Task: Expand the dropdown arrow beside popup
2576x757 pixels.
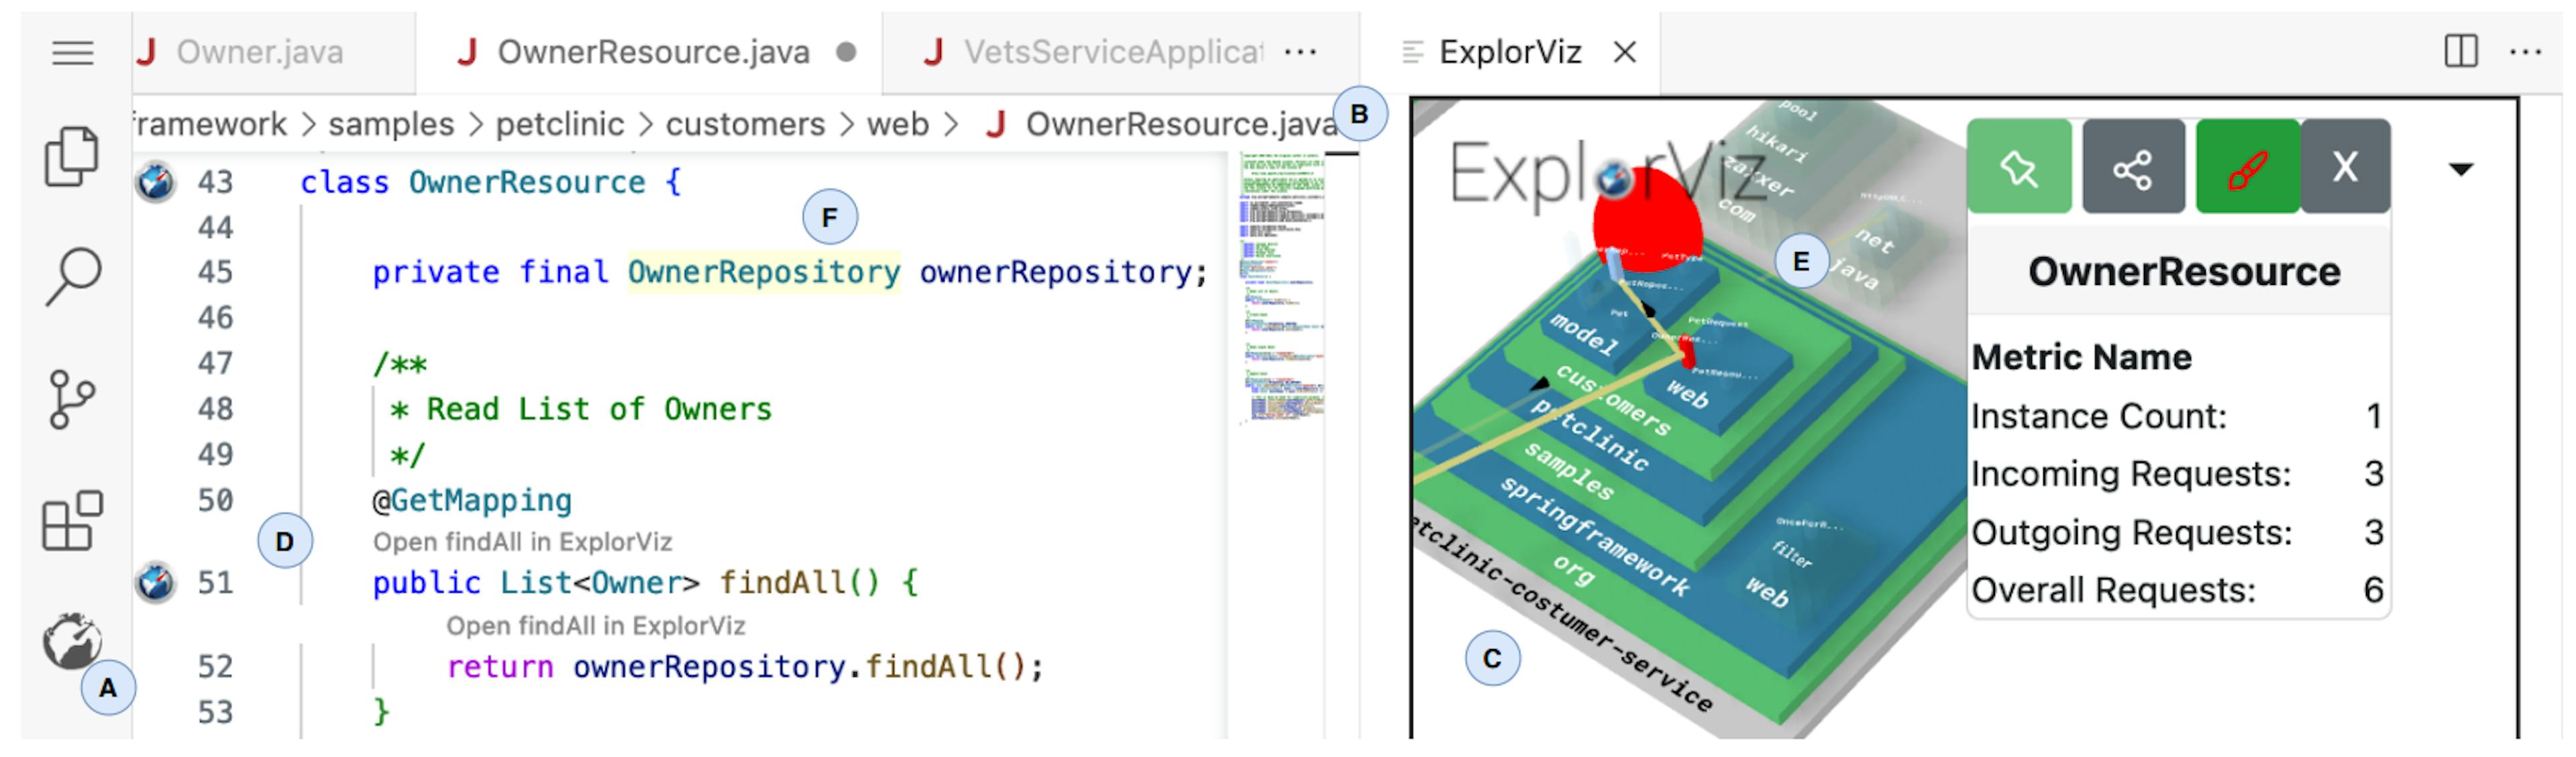Action: pos(2460,169)
